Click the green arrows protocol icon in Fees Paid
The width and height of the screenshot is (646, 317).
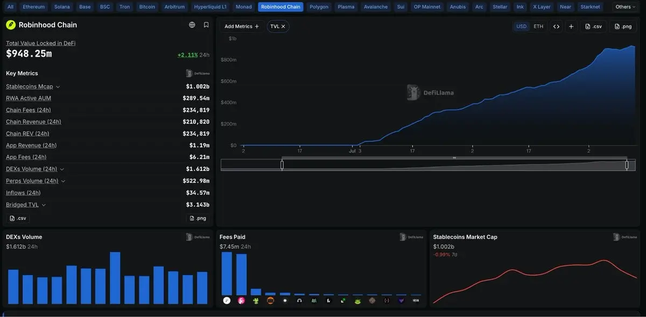point(343,300)
